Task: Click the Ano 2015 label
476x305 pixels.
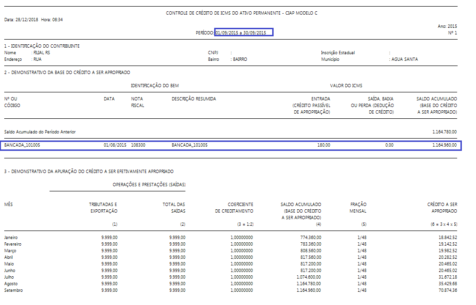Action: [447, 26]
